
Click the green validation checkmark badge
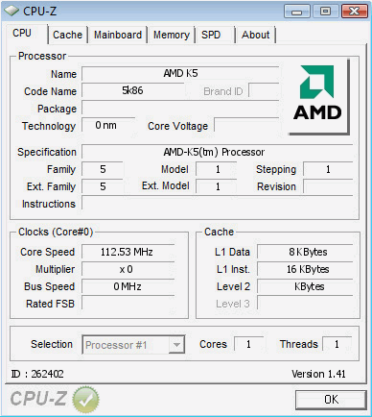tap(85, 400)
